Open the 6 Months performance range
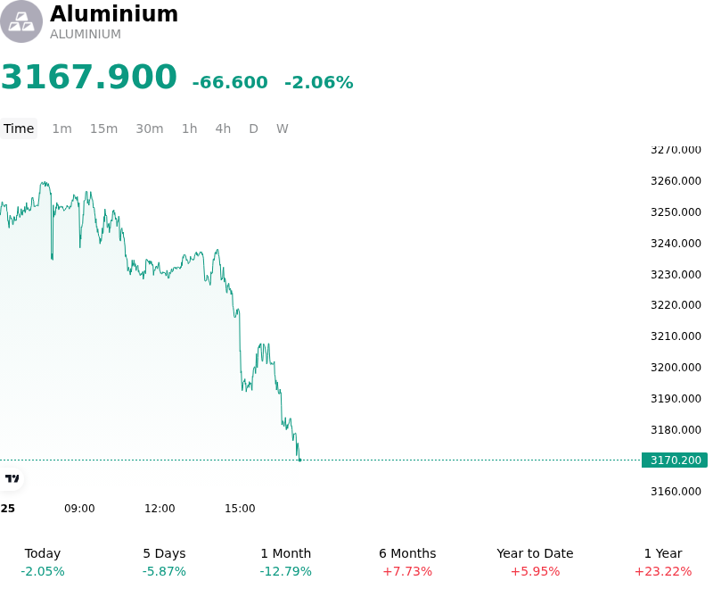 point(407,562)
